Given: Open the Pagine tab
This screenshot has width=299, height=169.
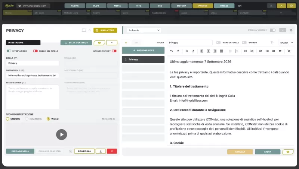Looking at the screenshot, I should pos(75,6).
